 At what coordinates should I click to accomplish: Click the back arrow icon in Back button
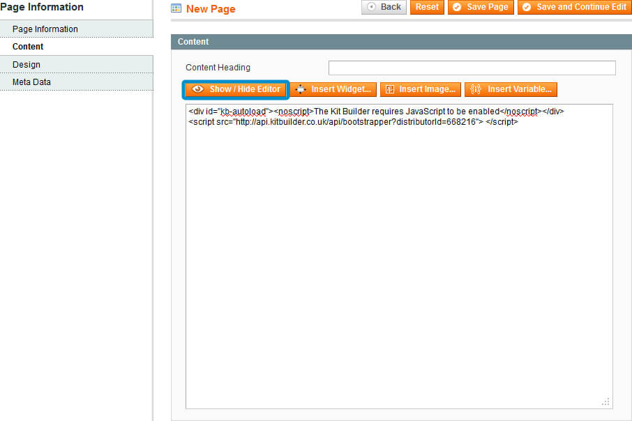371,7
